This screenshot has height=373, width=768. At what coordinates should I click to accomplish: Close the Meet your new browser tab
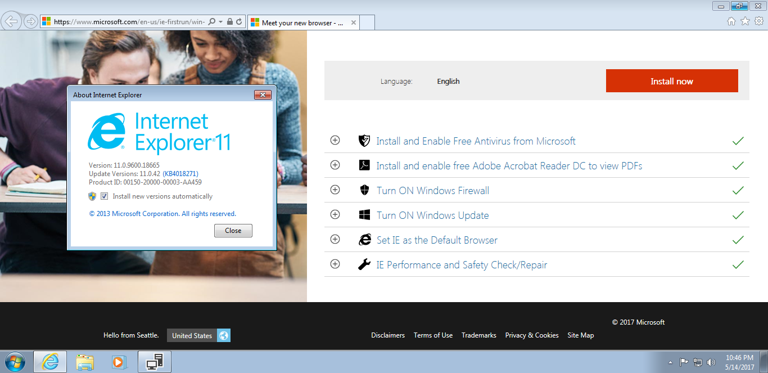click(x=353, y=23)
